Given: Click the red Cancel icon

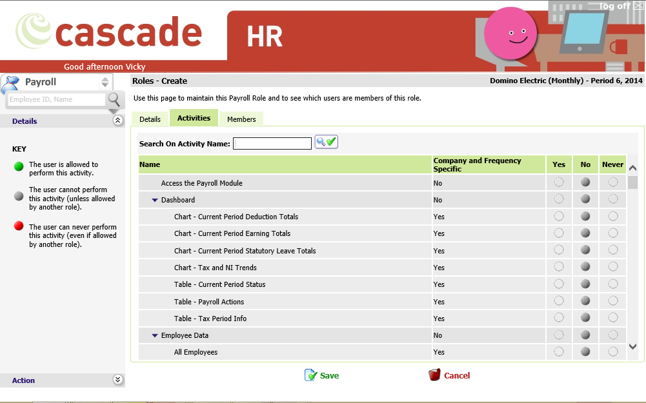Looking at the screenshot, I should pos(434,375).
